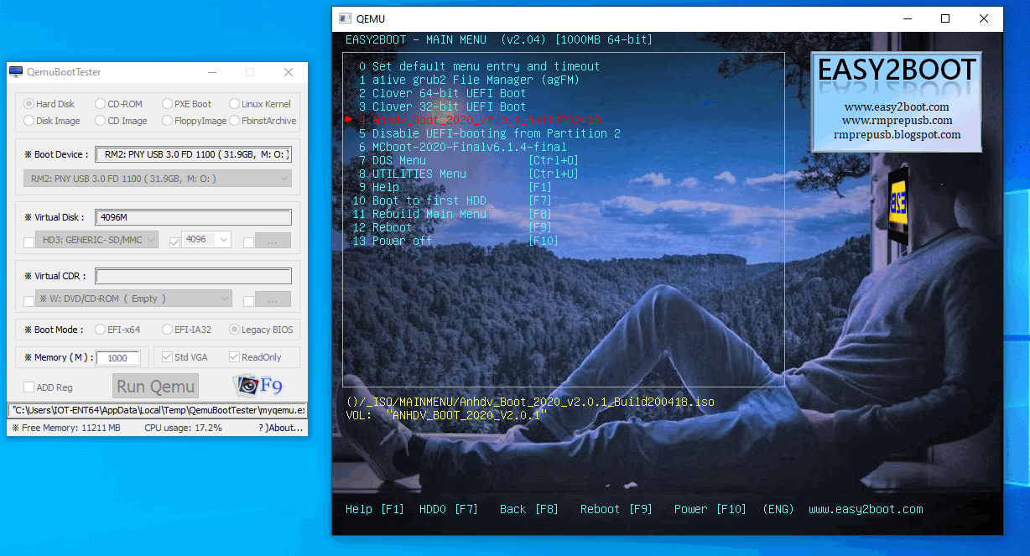1030x556 pixels.
Task: Tick the checkbox before HD3: GENERIC- SD/MMC dropdown
Action: (29, 242)
